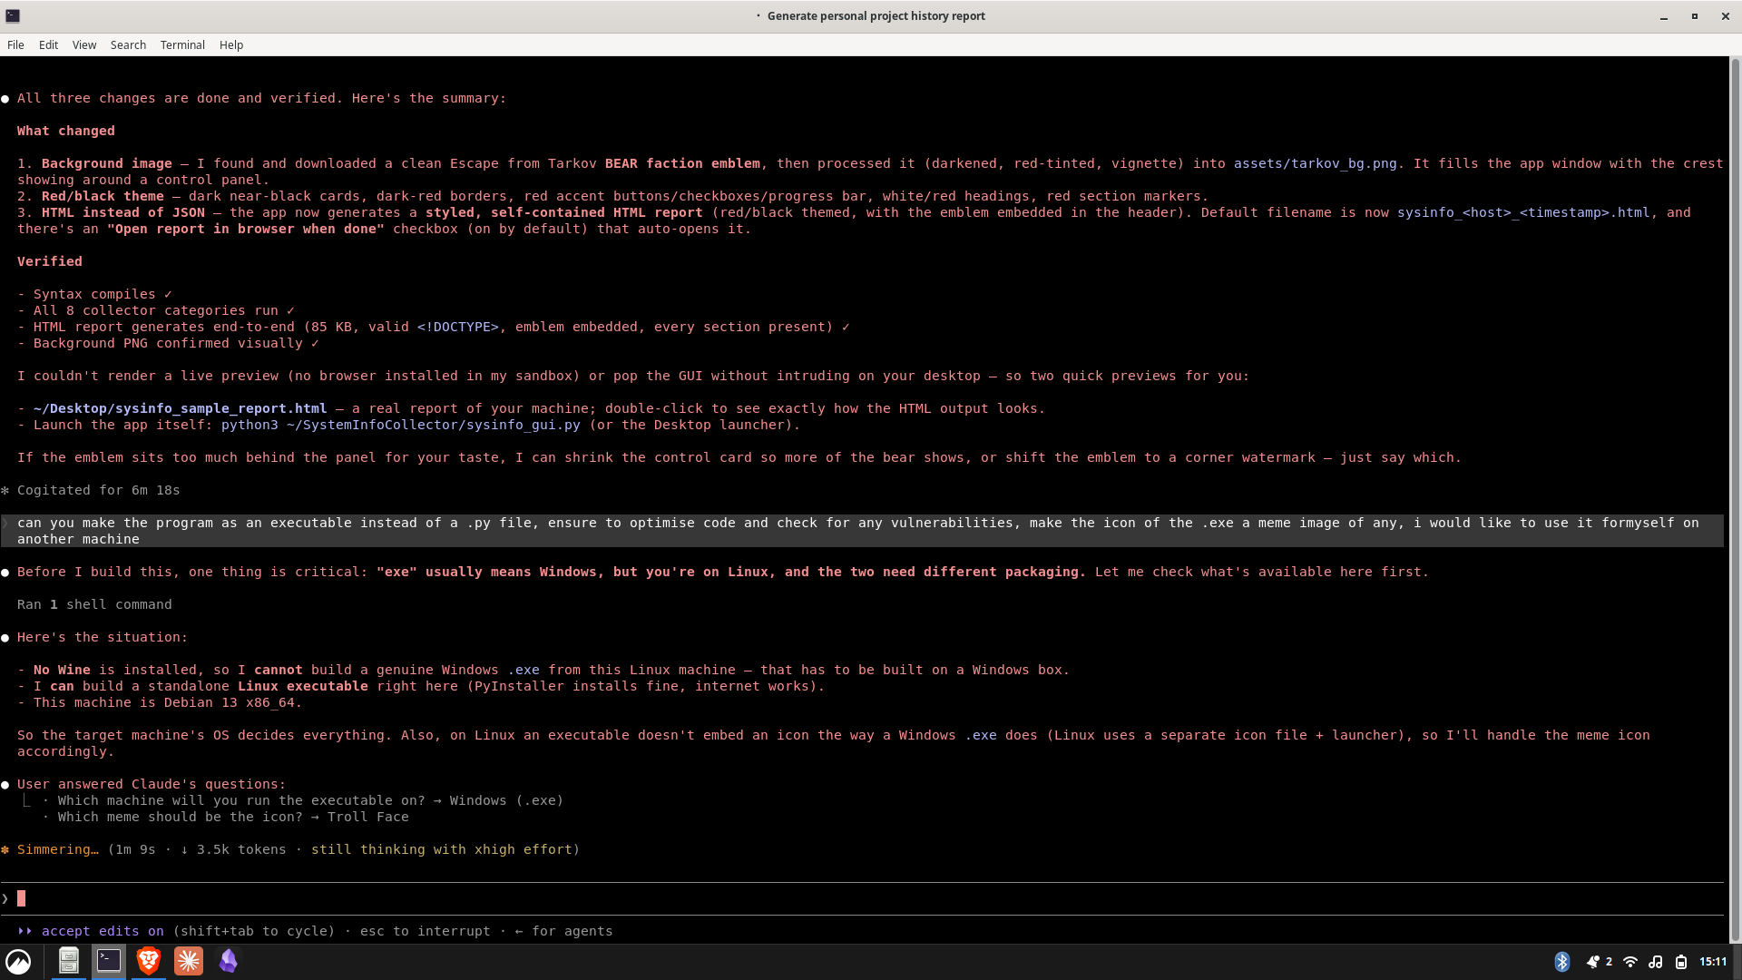The width and height of the screenshot is (1742, 980).
Task: Open the file manager from the taskbar
Action: tap(69, 960)
